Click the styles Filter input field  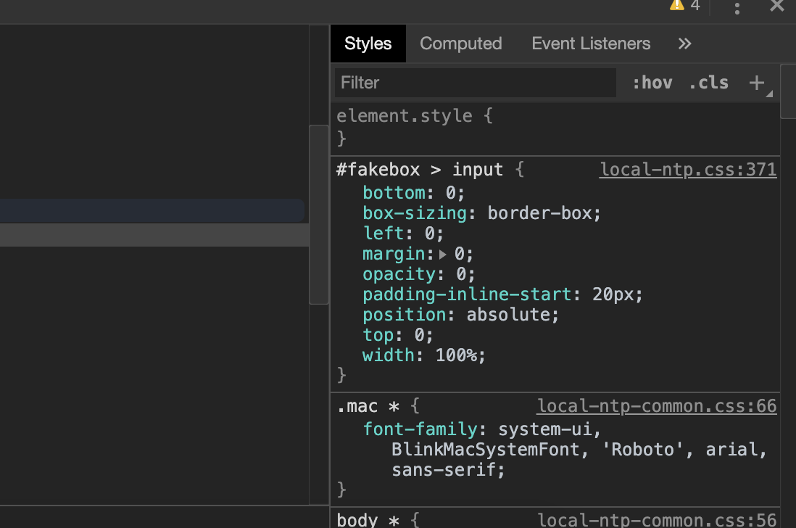coord(475,83)
